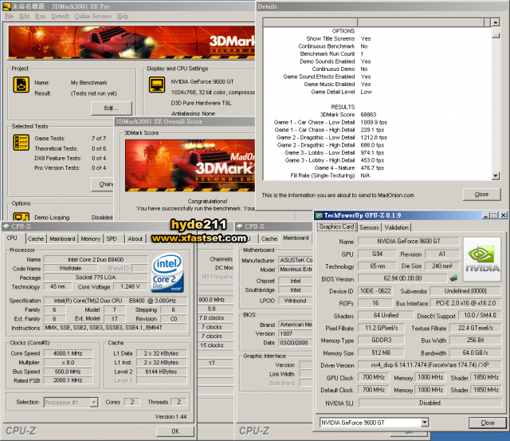Click the left CPU-Z window title icon
The image size is (510, 441).
pyautogui.click(x=6, y=226)
